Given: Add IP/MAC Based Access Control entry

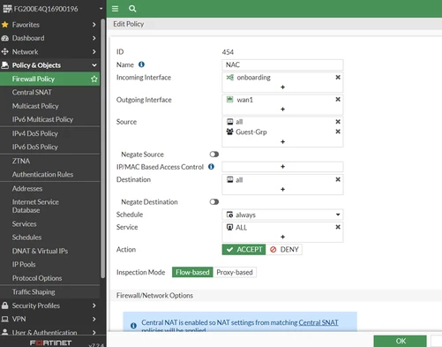Looking at the screenshot, I should pos(282,167).
